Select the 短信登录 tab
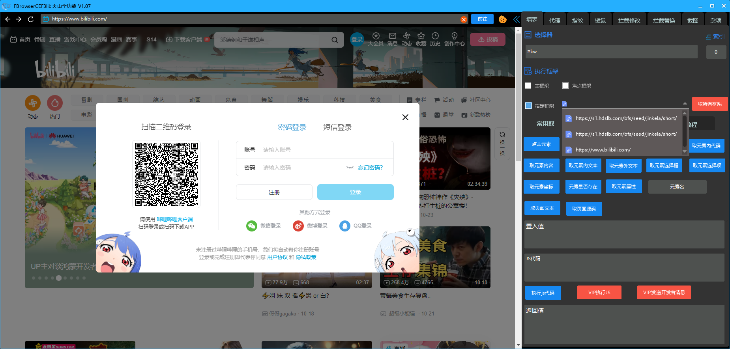 click(x=337, y=127)
